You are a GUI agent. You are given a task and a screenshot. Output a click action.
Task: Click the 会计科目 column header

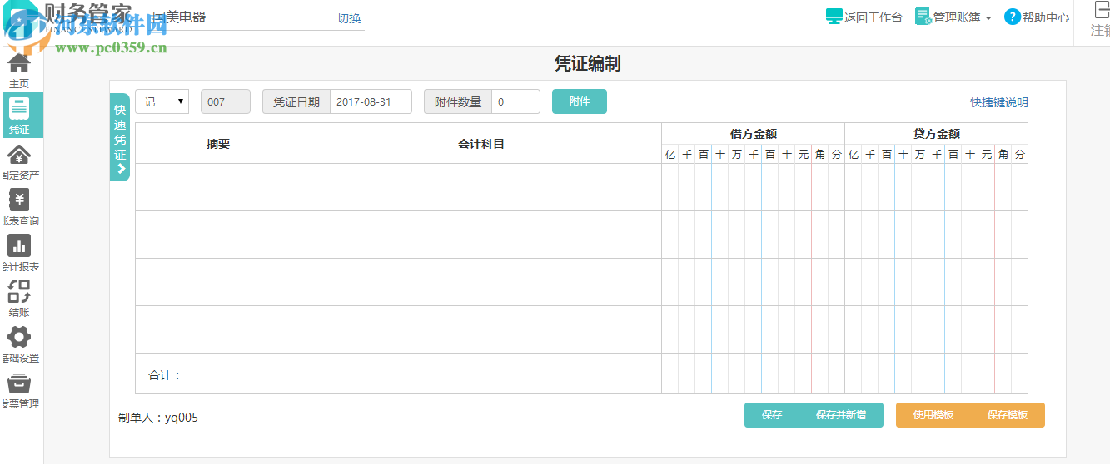point(481,144)
